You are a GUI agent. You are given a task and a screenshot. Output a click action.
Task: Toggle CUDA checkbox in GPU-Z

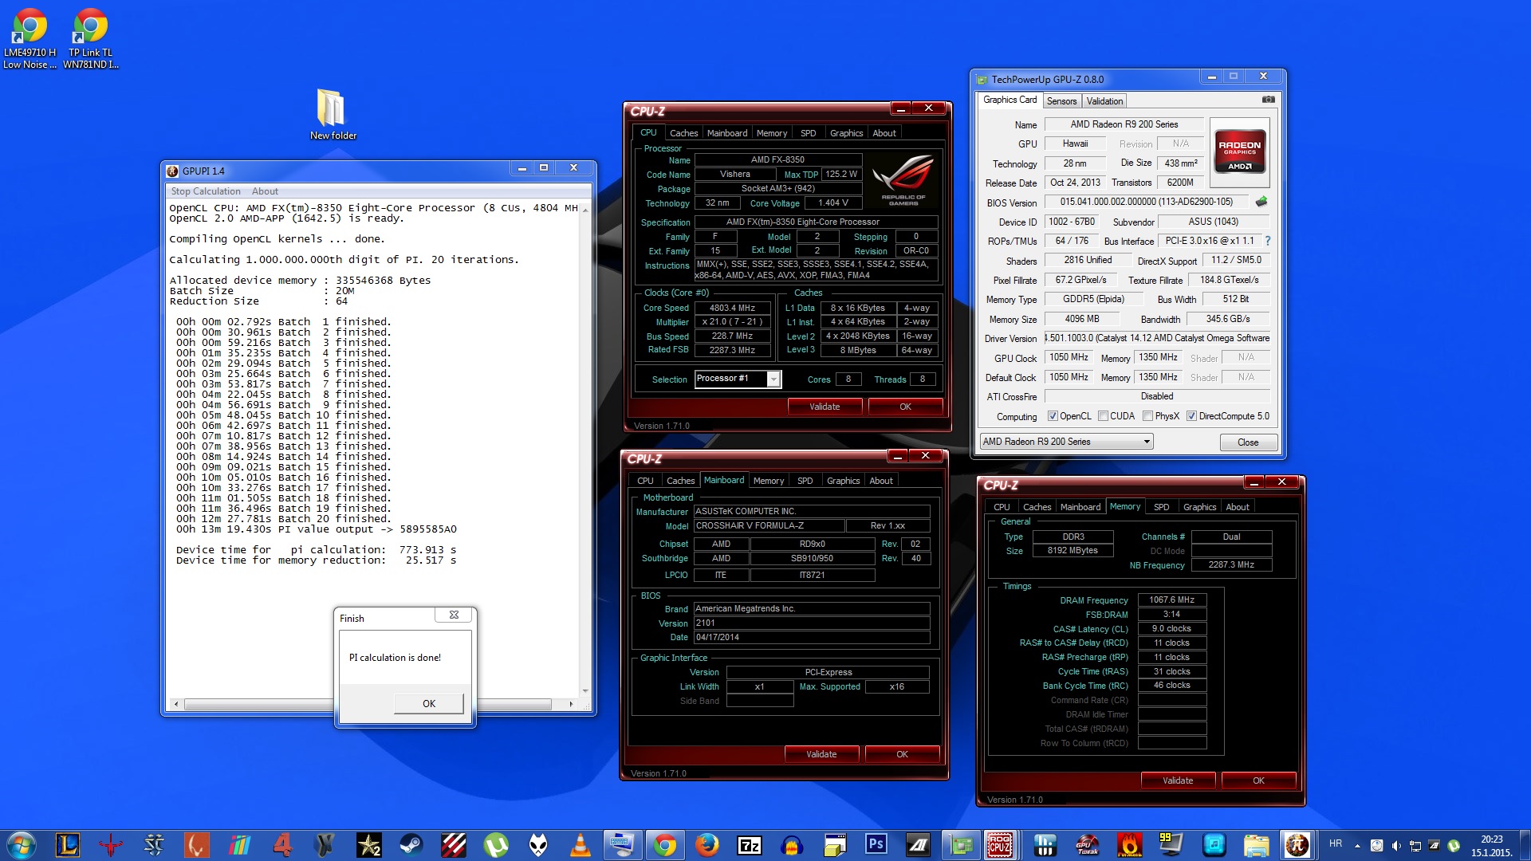(x=1103, y=416)
